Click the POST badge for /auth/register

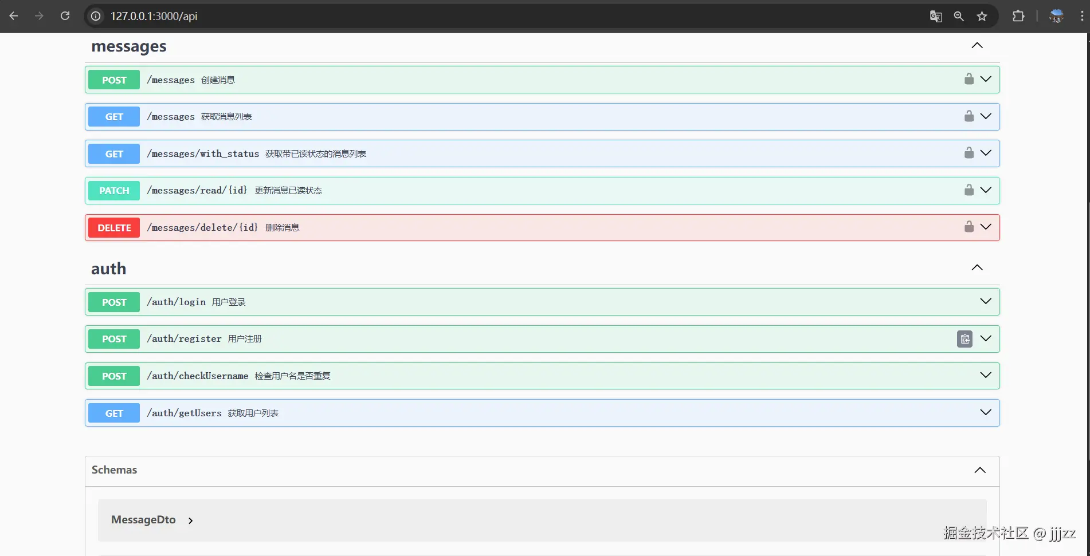pos(114,339)
